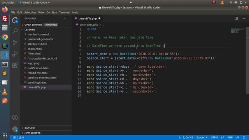Open the File menu

click(13, 12)
